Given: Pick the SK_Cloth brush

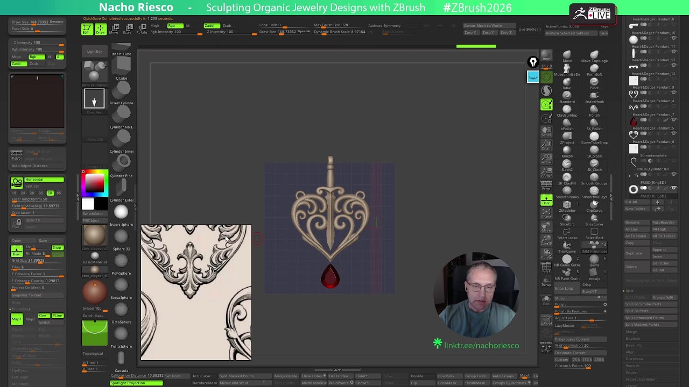Looking at the screenshot, I should click(x=594, y=165).
